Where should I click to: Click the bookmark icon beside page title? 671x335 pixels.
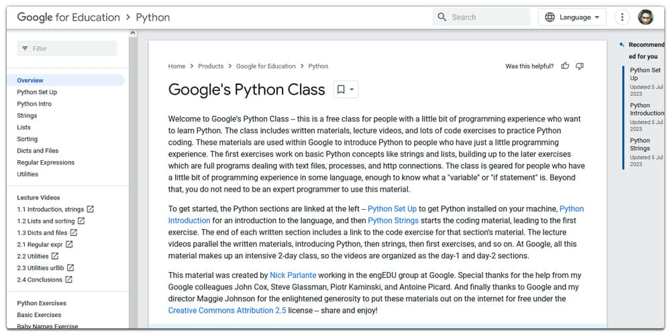(341, 89)
